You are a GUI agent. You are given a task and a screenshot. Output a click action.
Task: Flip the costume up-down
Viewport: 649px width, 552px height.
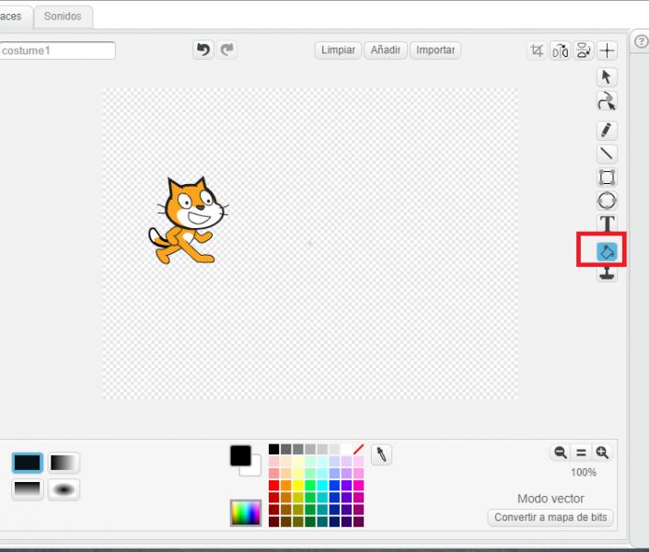[x=584, y=51]
